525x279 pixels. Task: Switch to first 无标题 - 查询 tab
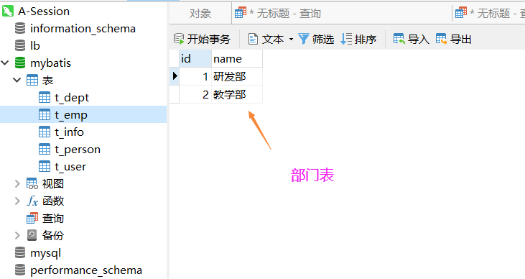pyautogui.click(x=342, y=13)
